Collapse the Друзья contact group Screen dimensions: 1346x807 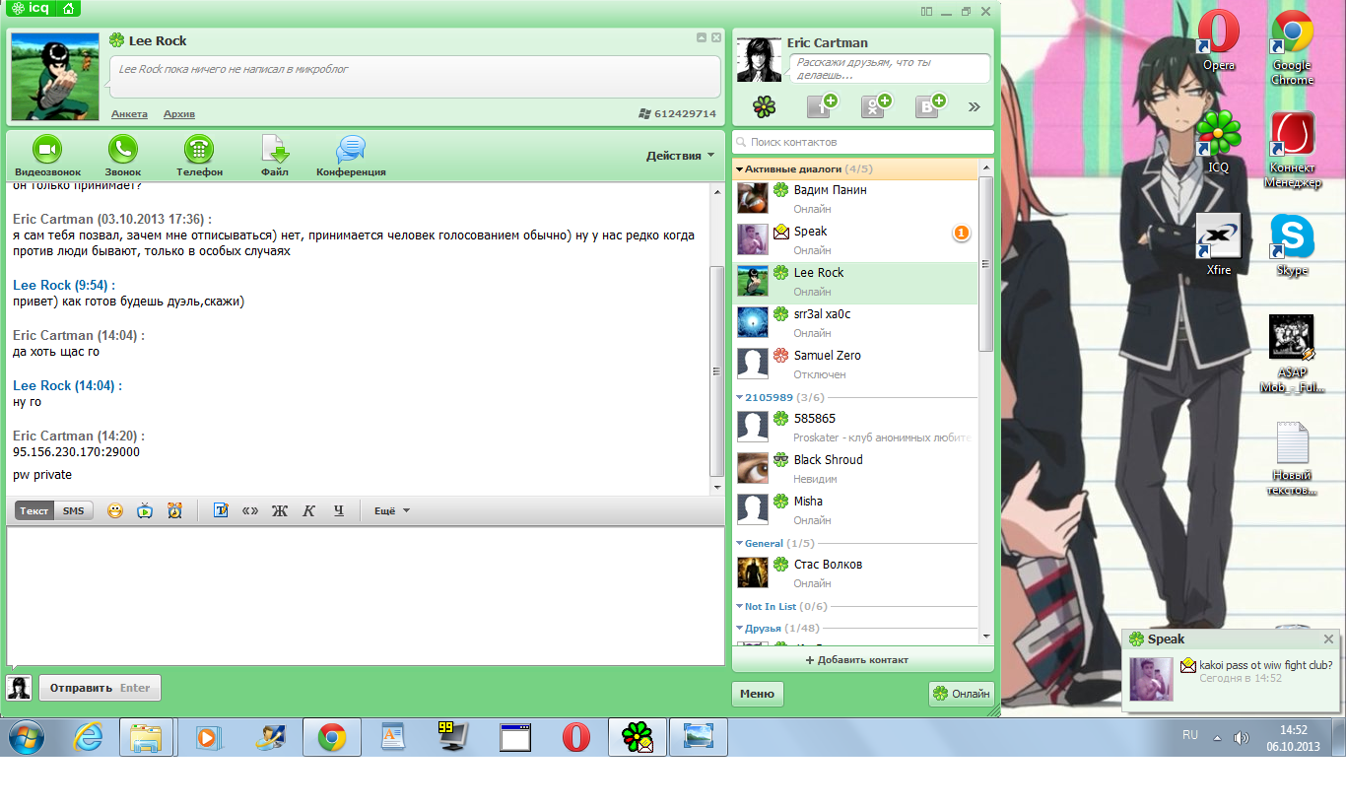(x=740, y=629)
